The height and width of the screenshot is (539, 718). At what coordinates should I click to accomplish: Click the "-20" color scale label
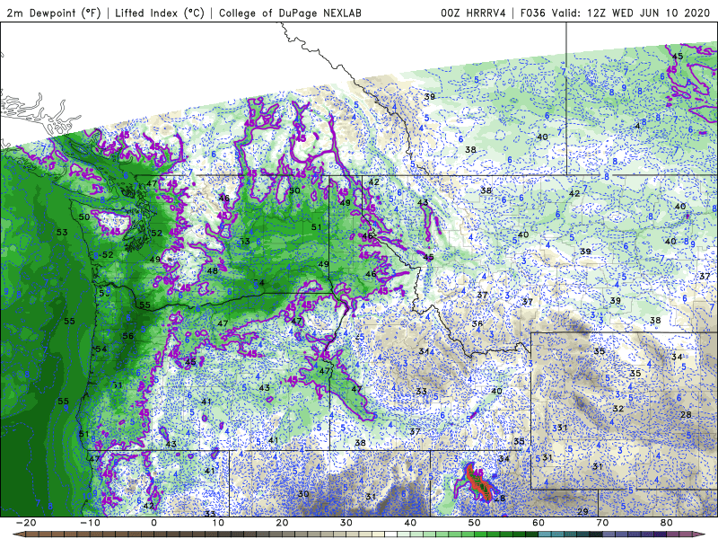click(26, 523)
